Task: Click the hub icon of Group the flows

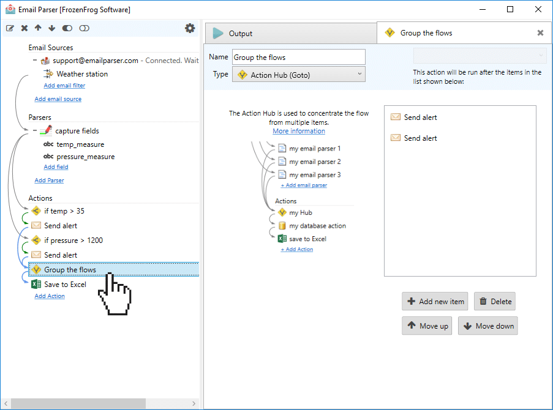Action: (x=36, y=270)
